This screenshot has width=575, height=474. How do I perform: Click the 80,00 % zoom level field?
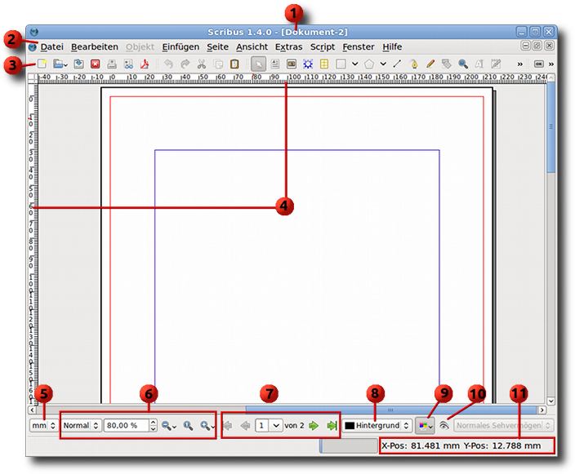(127, 426)
